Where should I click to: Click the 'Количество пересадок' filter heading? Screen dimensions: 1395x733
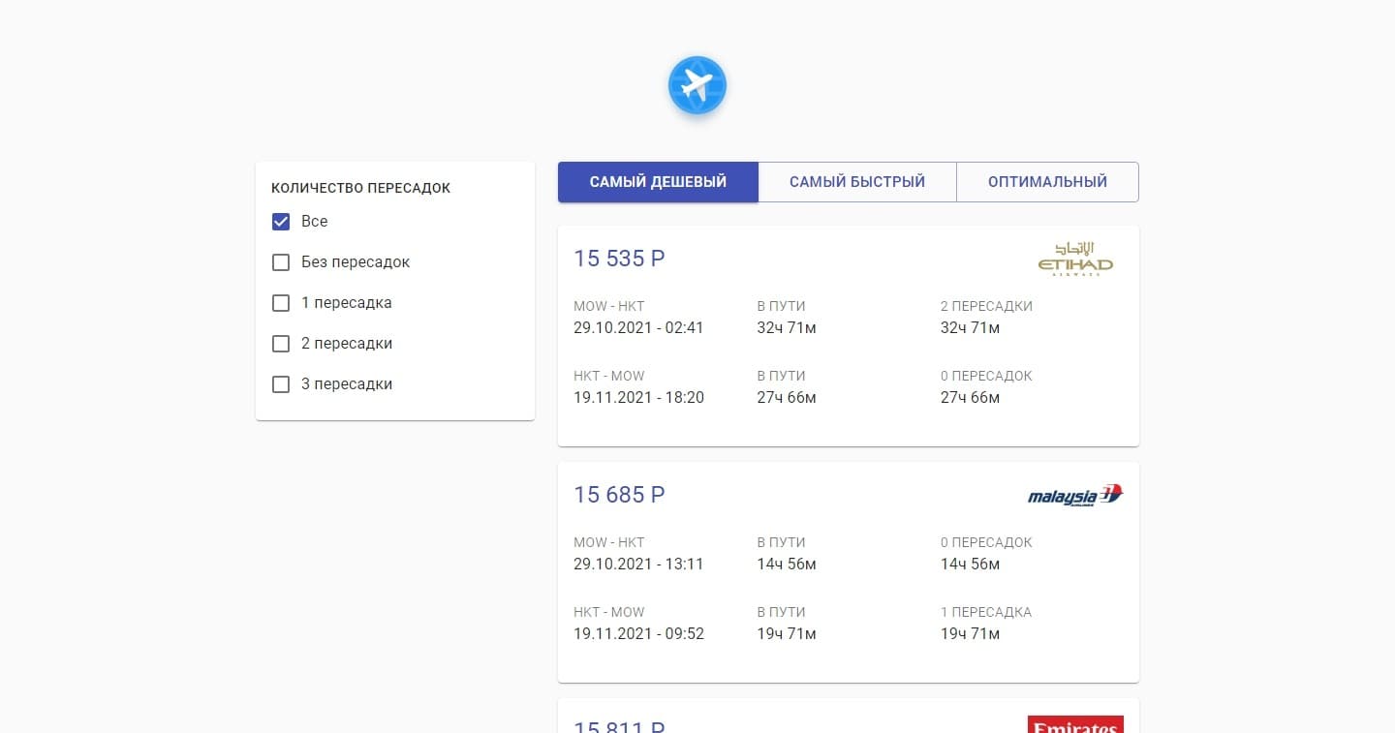(360, 188)
